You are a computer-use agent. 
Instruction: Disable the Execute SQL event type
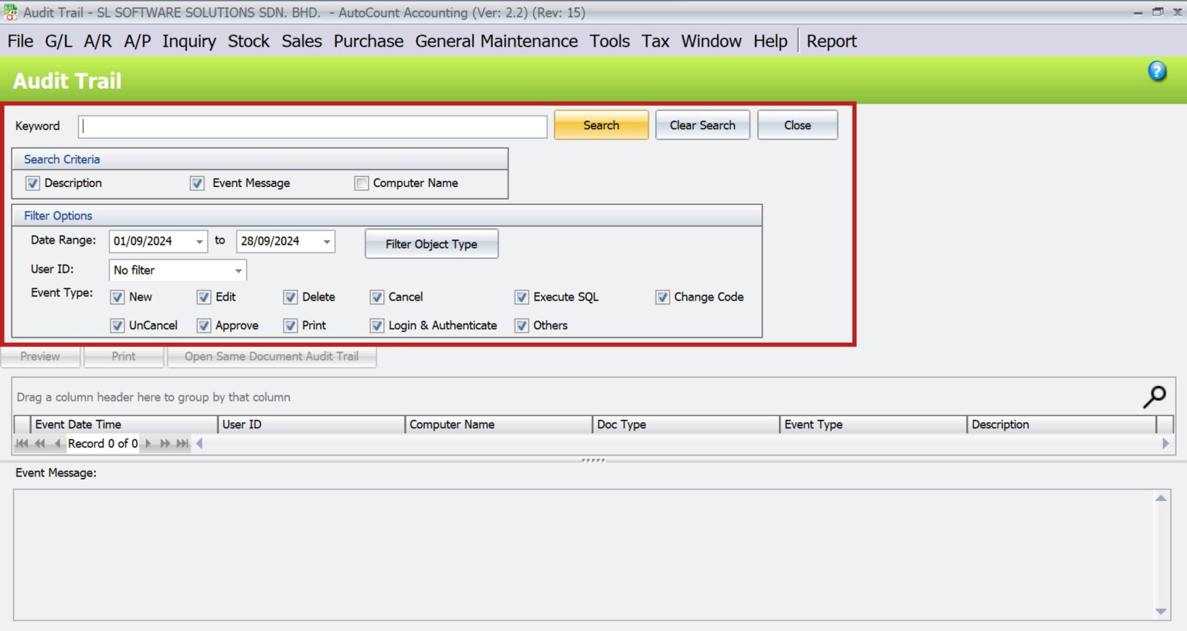(522, 297)
